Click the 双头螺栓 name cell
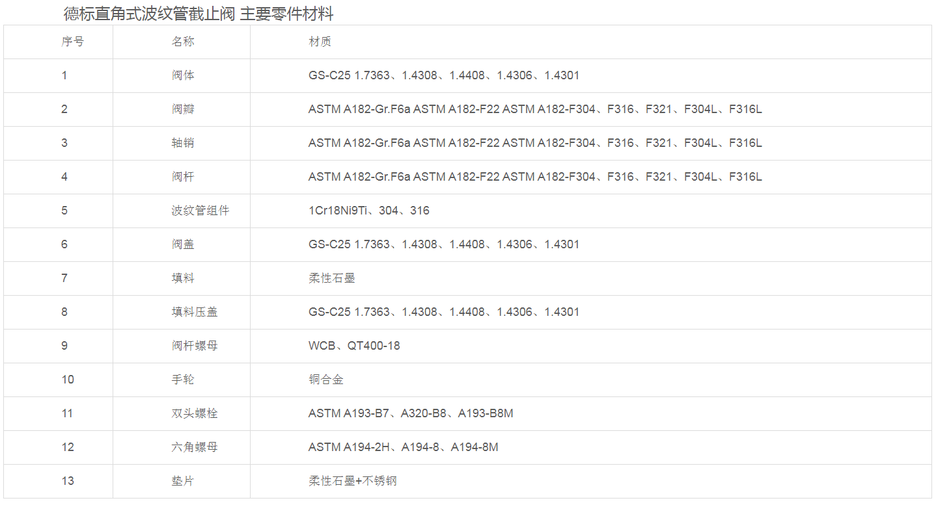The image size is (936, 505). click(195, 413)
